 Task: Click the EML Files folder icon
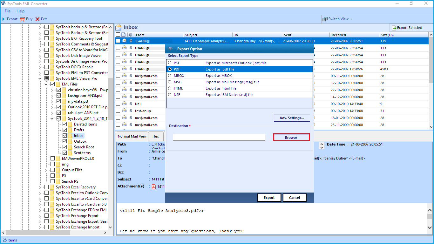(58, 84)
